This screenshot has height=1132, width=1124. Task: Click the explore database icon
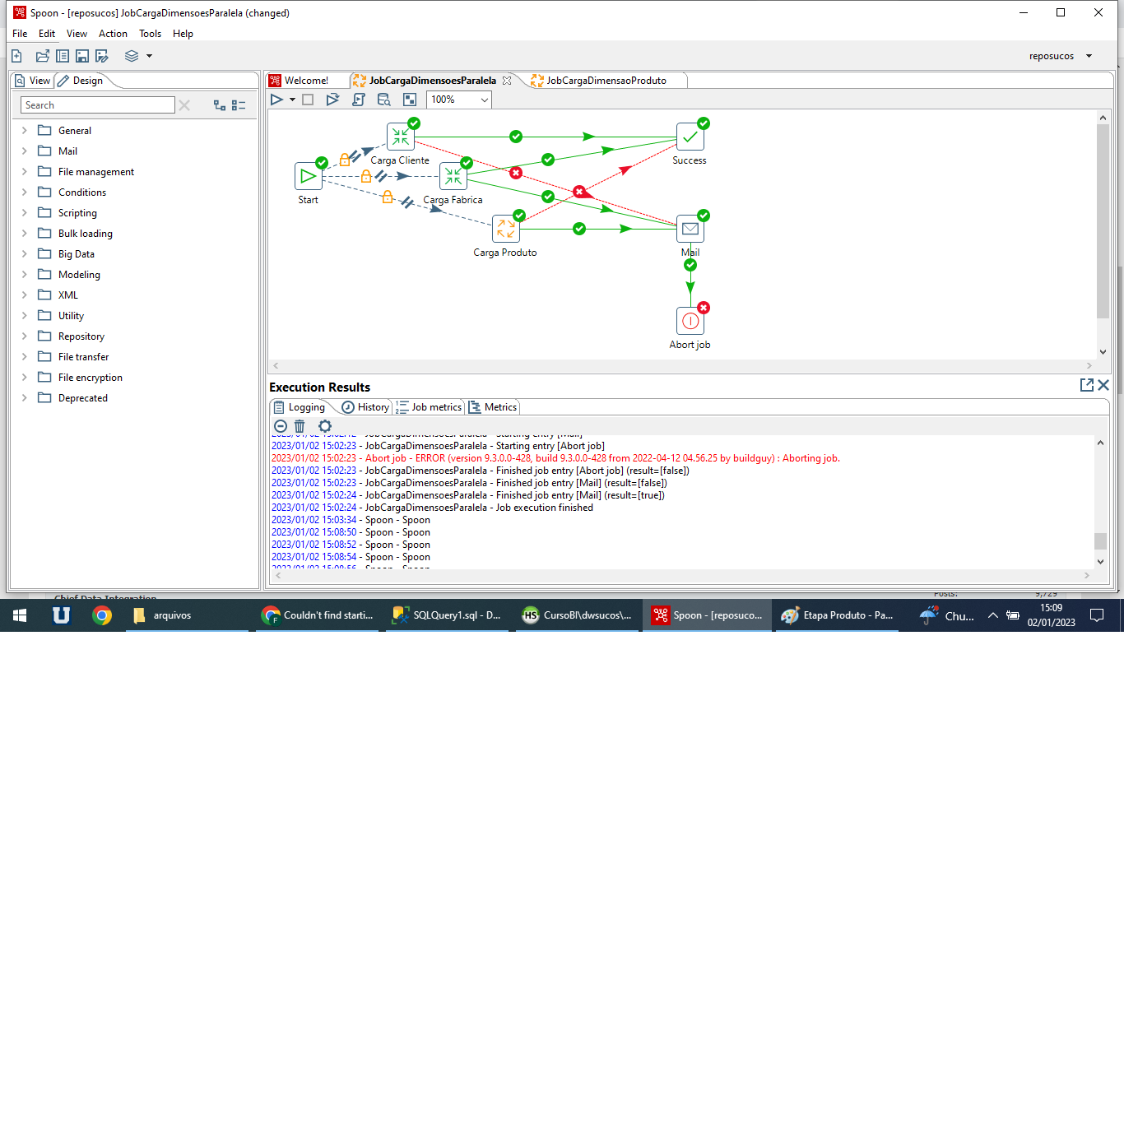tap(384, 100)
